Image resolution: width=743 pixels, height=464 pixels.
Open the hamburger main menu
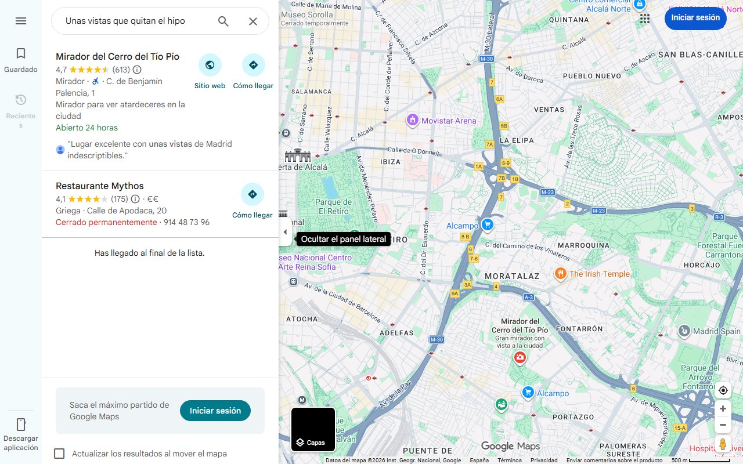[x=21, y=21]
